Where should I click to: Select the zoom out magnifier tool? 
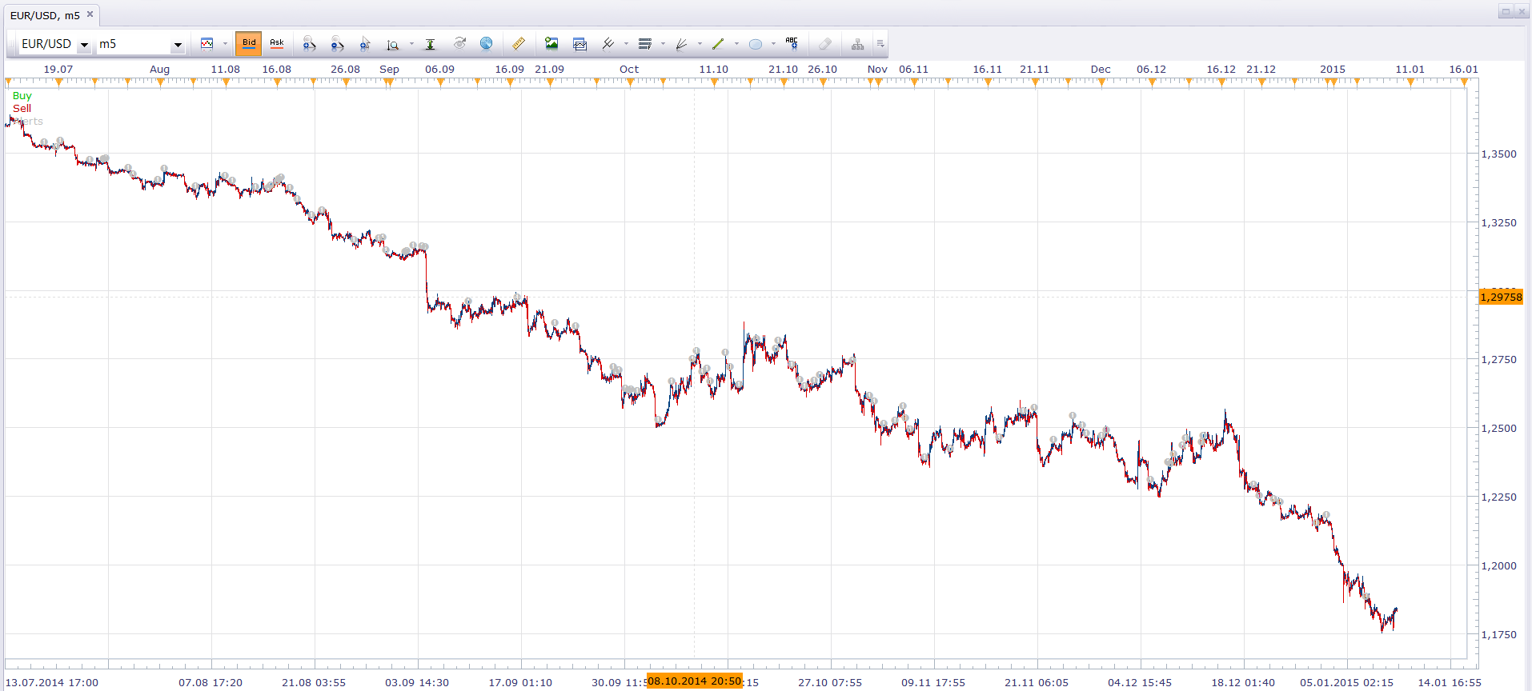tap(337, 44)
